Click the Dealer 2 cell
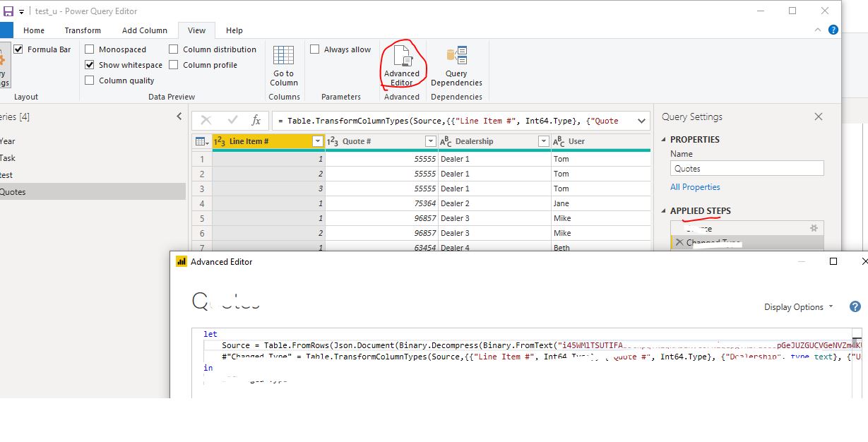The height and width of the screenshot is (442, 868). (x=494, y=203)
